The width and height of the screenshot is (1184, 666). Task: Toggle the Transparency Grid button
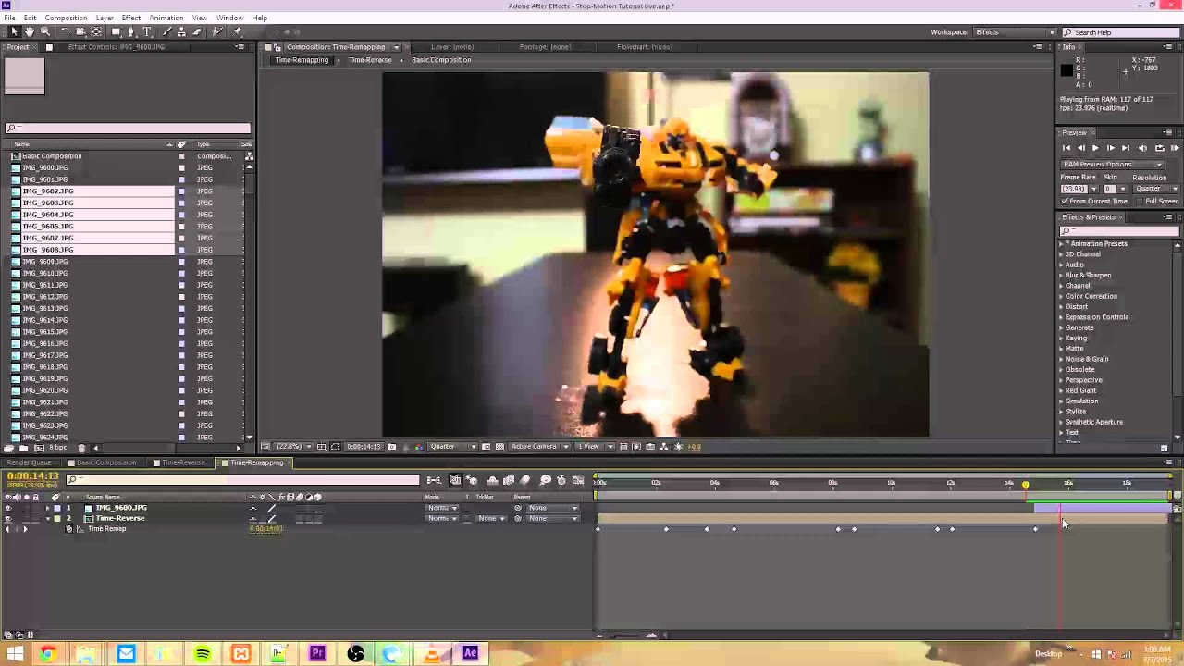pyautogui.click(x=499, y=447)
